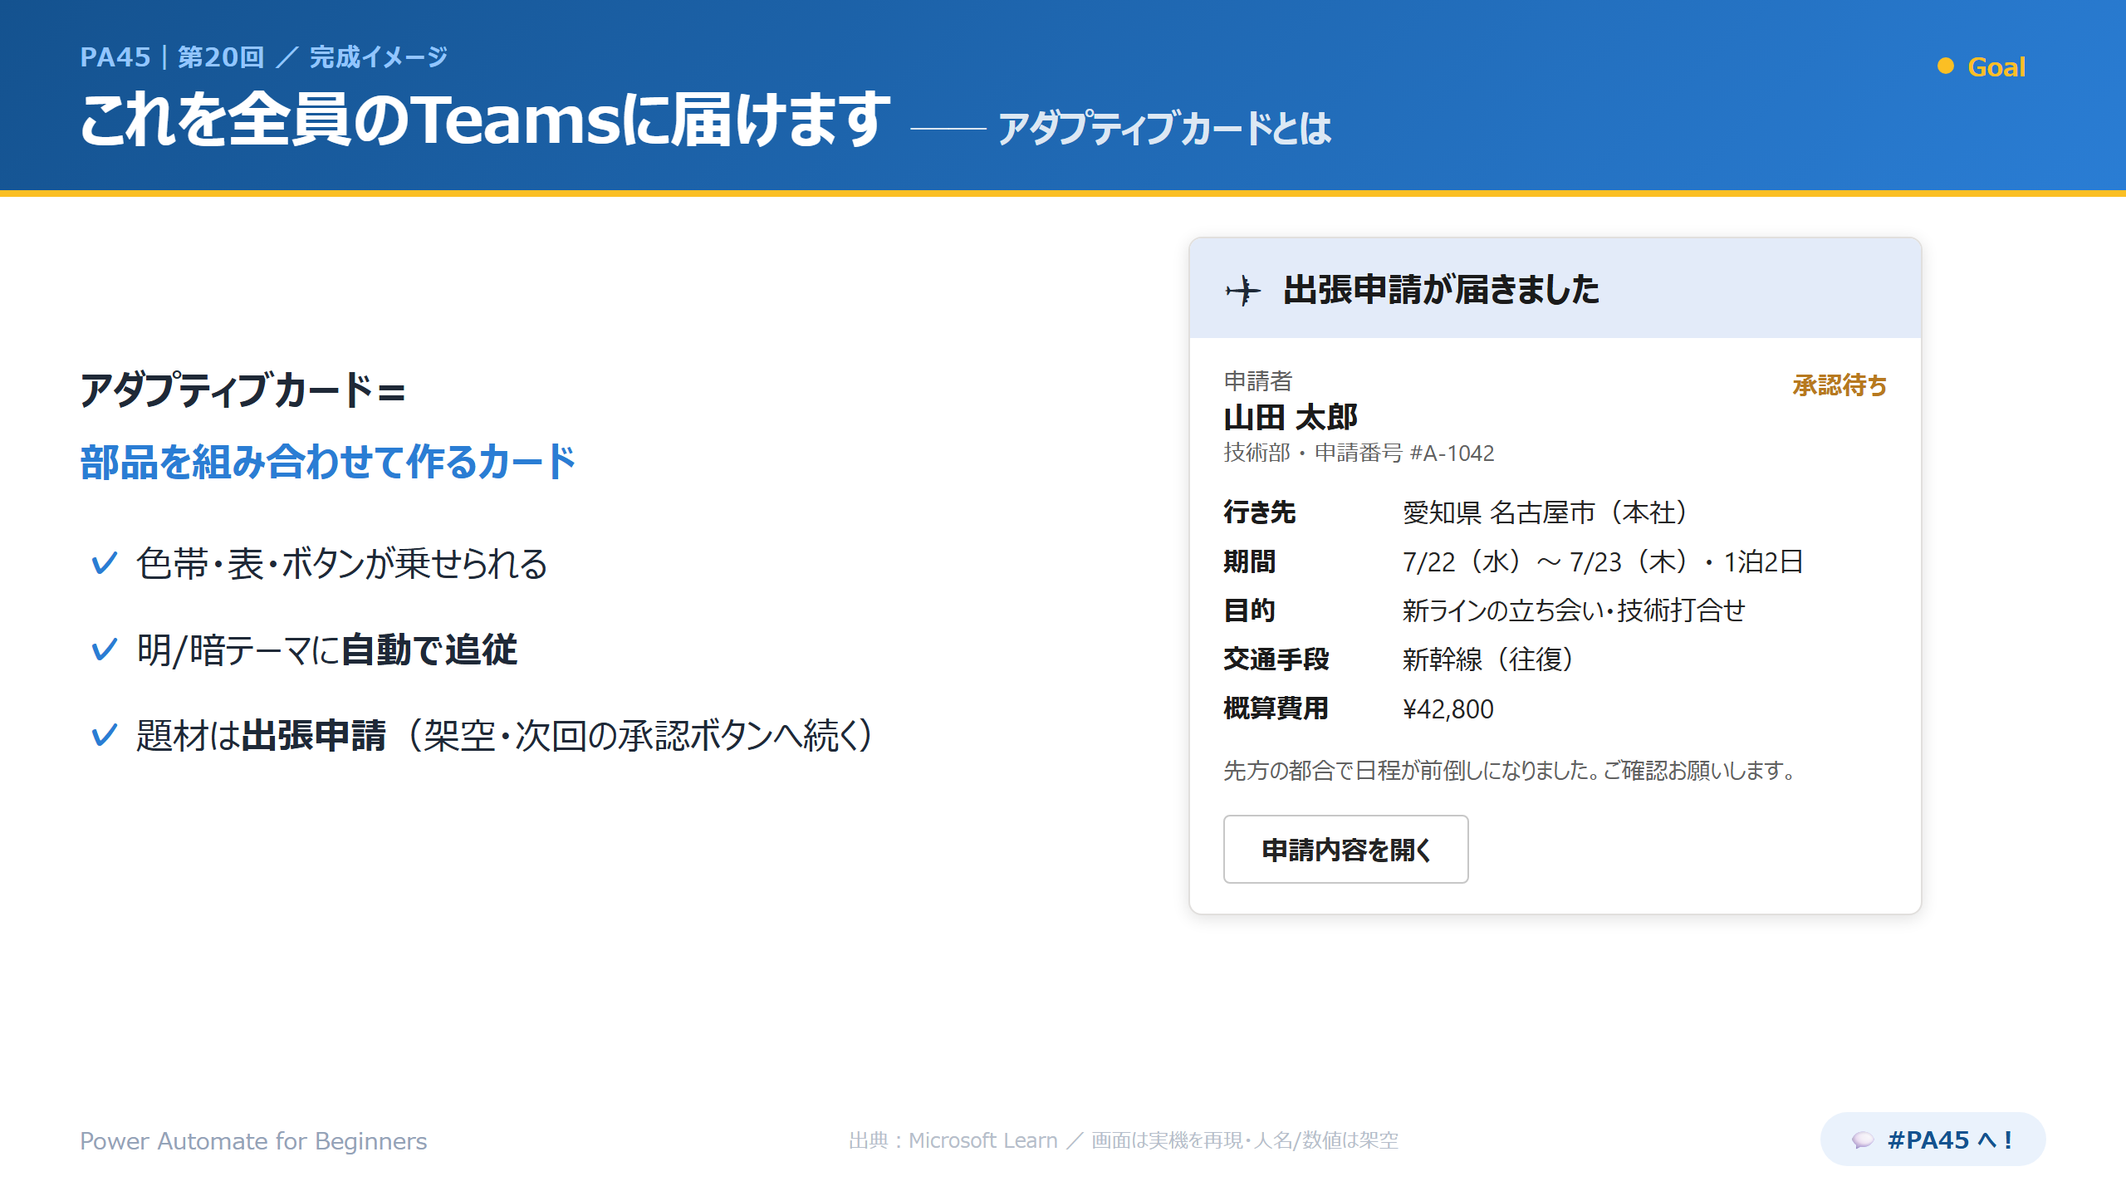Click the blue text 部品を組み合わせて作るカード
The height and width of the screenshot is (1196, 2126).
[x=328, y=462]
